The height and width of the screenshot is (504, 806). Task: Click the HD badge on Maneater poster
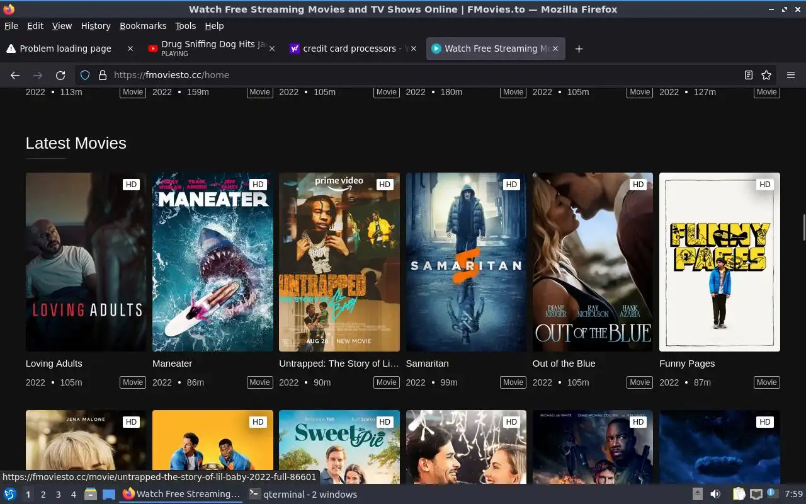click(x=258, y=185)
